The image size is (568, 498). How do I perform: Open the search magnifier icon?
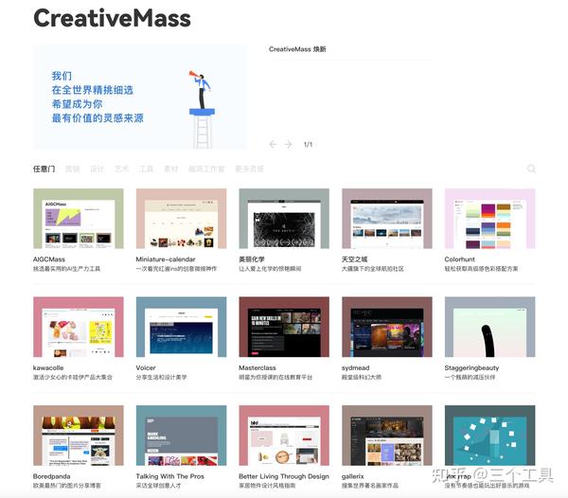531,169
